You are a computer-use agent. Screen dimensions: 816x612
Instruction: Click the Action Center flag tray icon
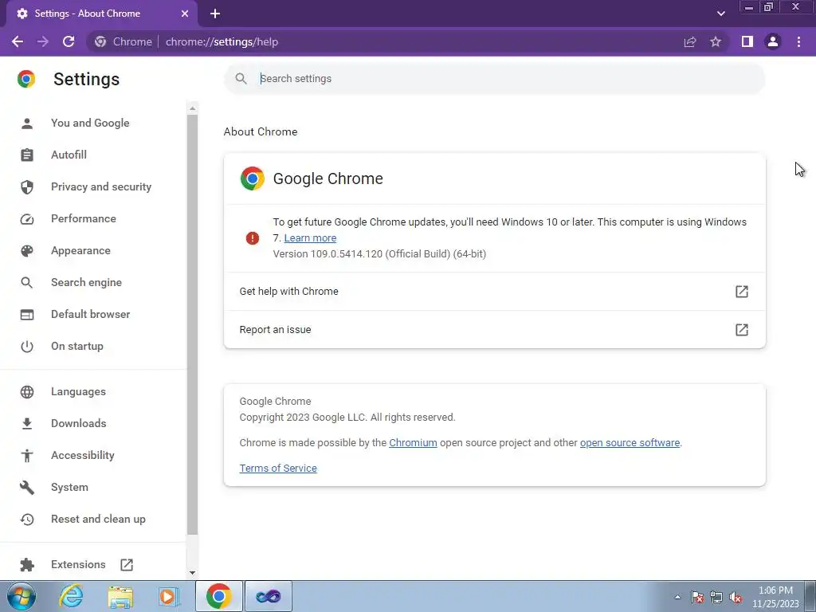pyautogui.click(x=697, y=598)
